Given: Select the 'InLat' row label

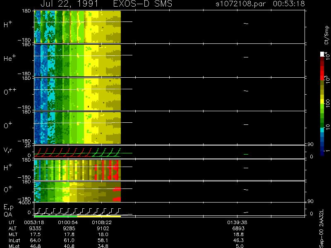Looking at the screenshot, I should pos(14,241).
